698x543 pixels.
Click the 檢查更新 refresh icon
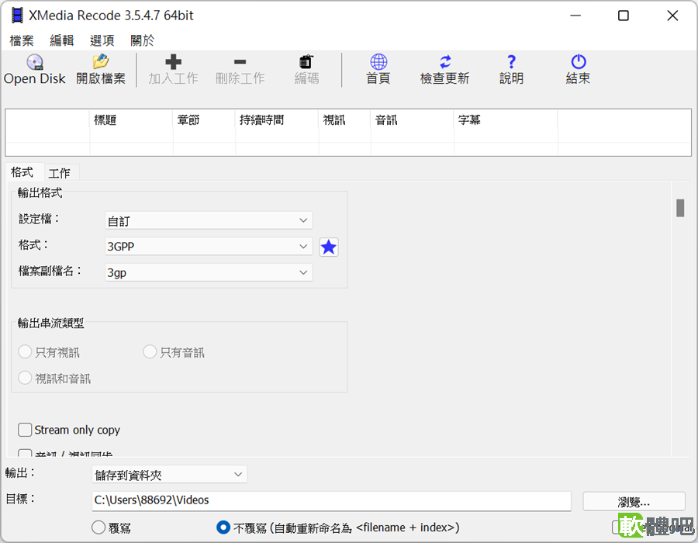(445, 62)
